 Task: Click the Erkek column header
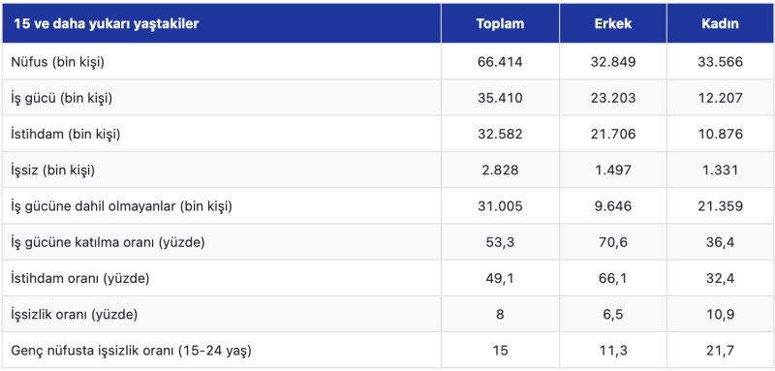click(613, 23)
